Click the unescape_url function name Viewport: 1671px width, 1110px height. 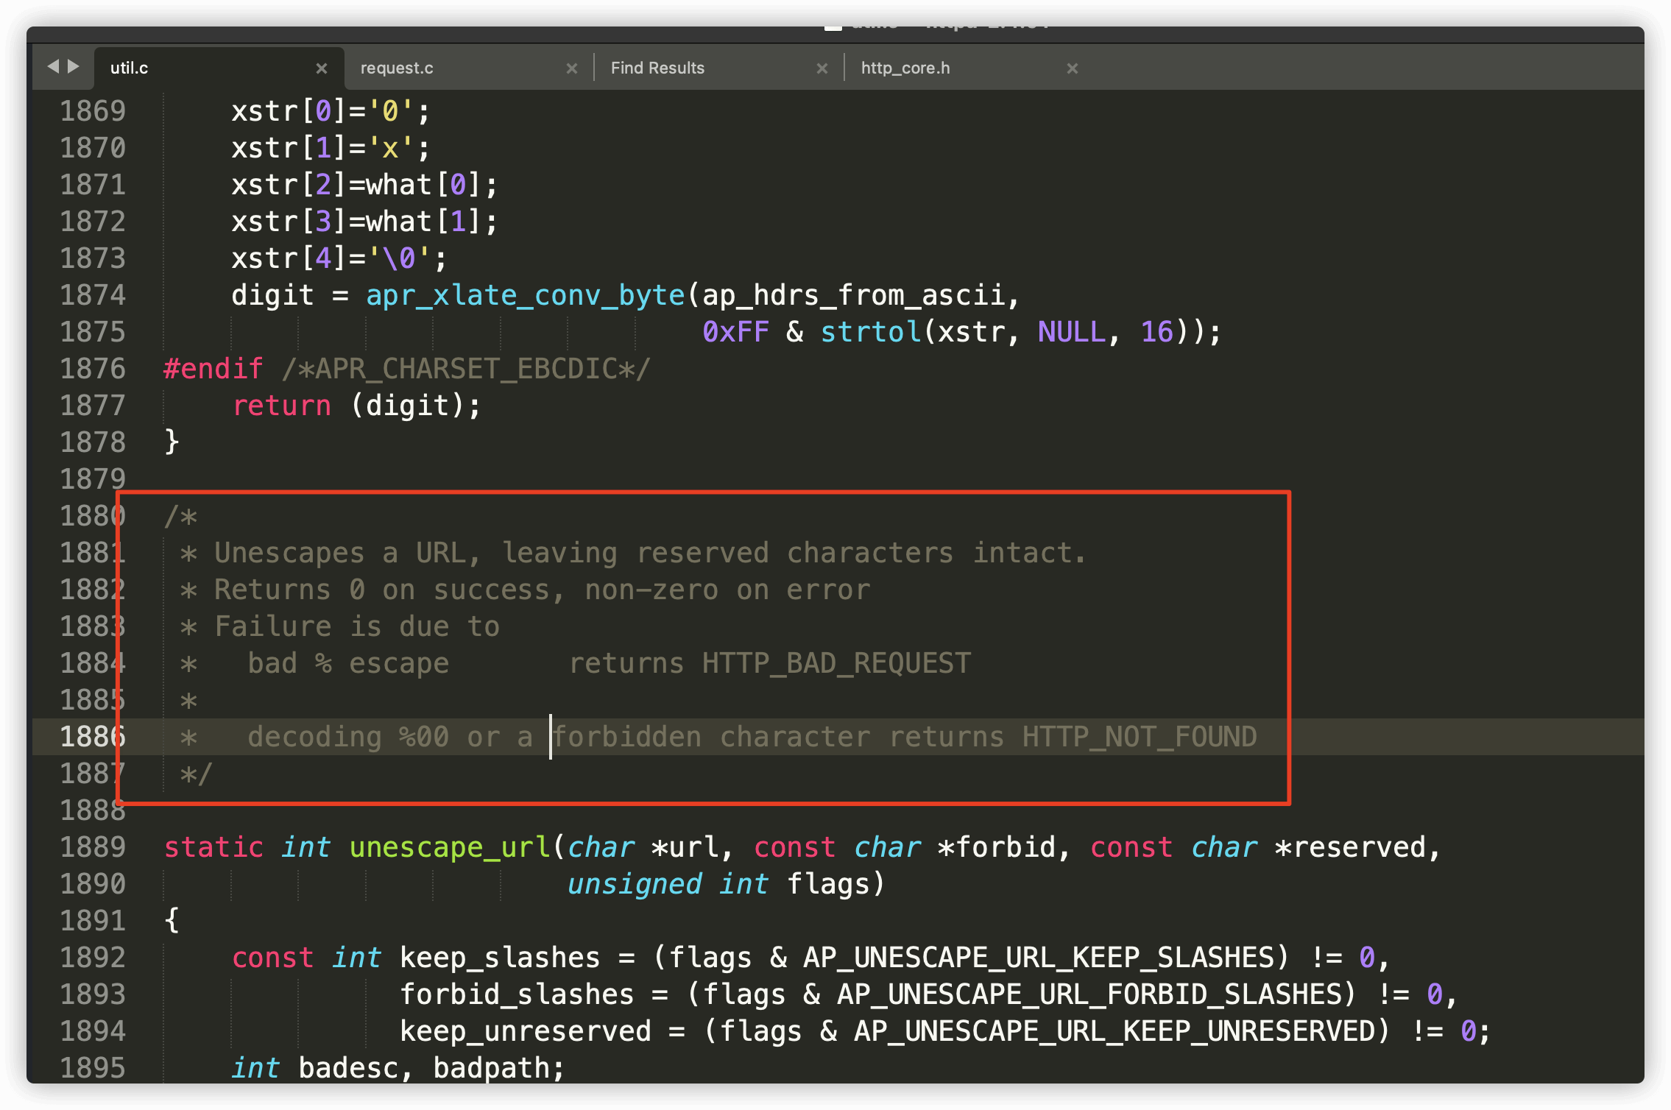(x=449, y=847)
